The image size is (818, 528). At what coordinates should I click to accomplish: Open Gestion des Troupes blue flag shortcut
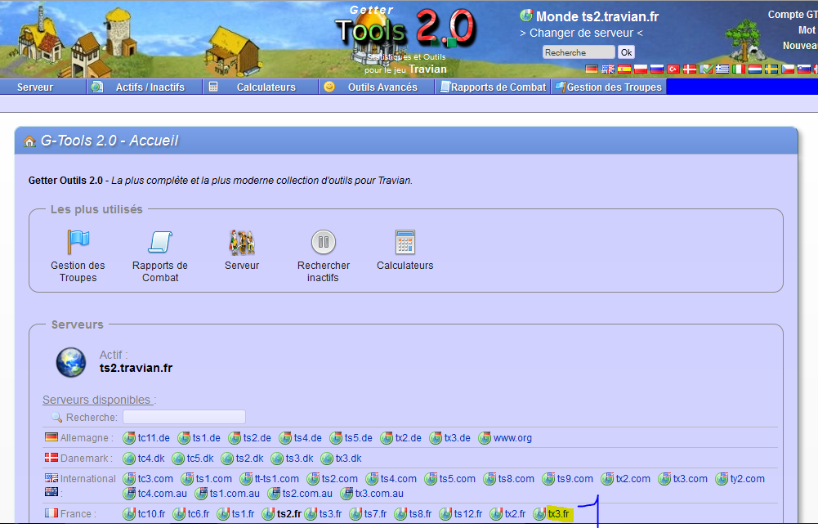click(78, 242)
